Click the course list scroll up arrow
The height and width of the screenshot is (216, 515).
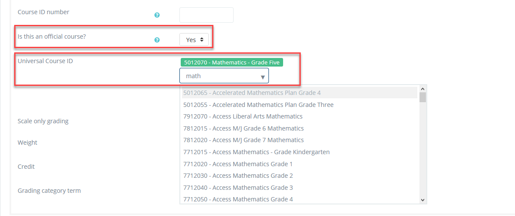pos(422,88)
